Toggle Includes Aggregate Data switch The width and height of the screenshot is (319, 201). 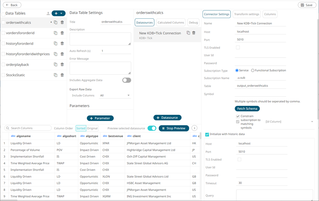click(126, 80)
